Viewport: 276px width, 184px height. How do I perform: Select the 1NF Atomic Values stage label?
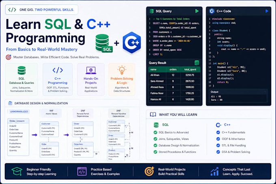tap(51, 113)
